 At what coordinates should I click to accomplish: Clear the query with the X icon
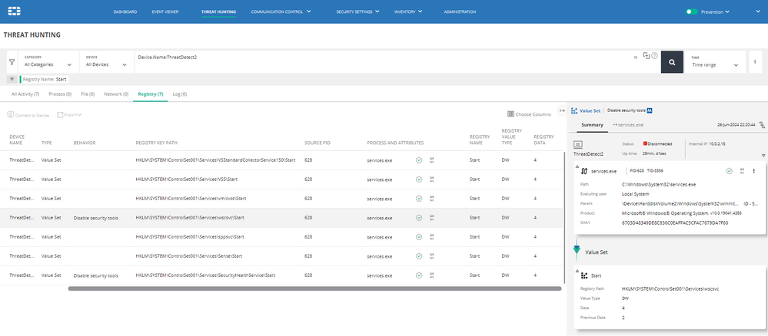635,57
